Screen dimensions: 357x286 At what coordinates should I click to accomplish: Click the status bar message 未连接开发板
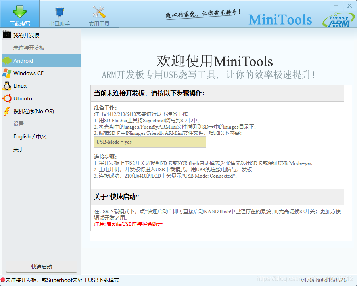tap(62, 280)
